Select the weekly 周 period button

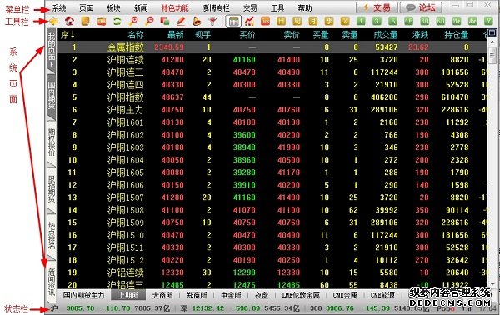(297, 22)
